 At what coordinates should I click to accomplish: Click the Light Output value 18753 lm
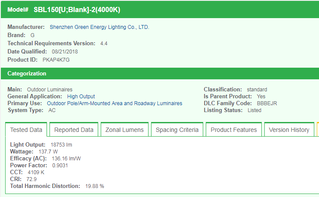pos(62,145)
